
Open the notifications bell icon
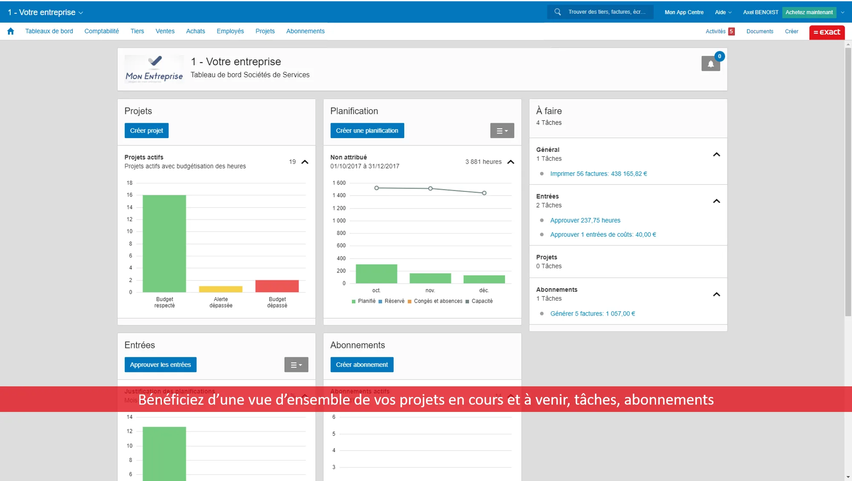click(711, 64)
